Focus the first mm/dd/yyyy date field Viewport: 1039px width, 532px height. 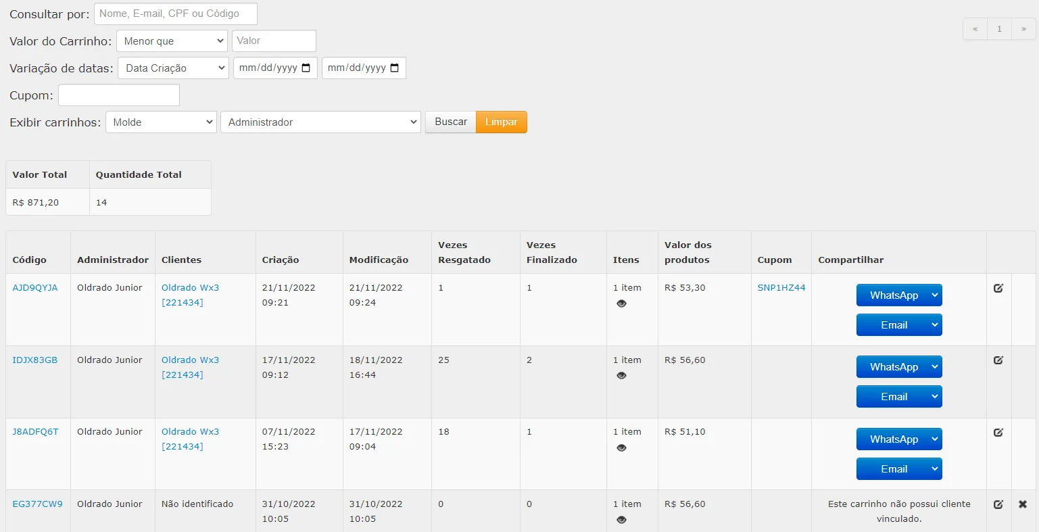pos(275,68)
